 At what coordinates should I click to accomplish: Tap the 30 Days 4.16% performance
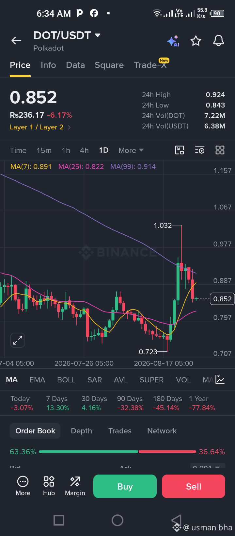tap(94, 403)
